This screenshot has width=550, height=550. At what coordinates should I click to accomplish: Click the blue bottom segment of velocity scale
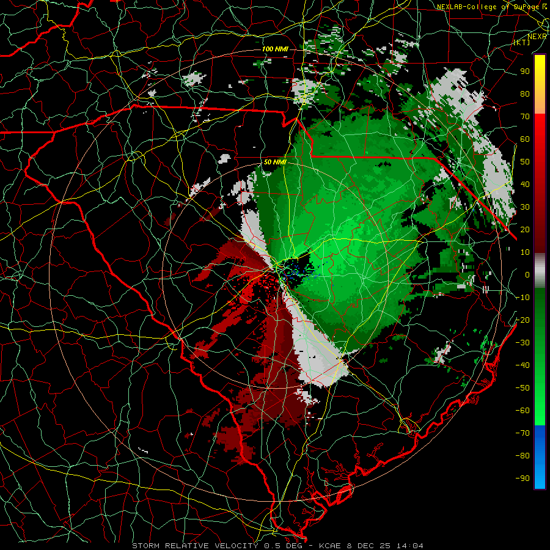click(540, 457)
